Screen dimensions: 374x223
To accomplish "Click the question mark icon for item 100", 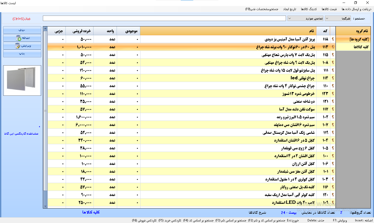I will point(333,156).
